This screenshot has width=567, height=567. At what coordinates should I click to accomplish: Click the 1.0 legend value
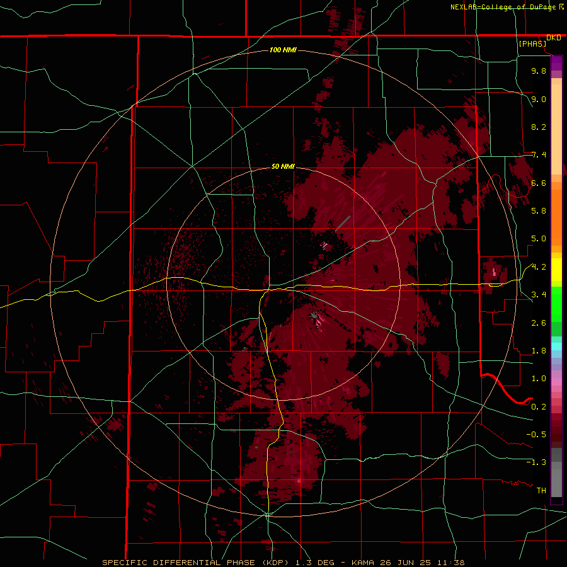click(x=539, y=379)
